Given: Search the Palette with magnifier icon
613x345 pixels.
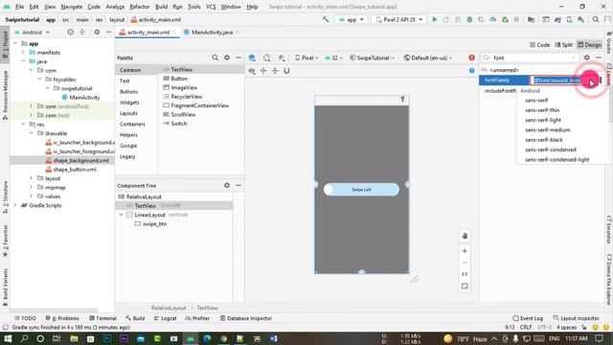Looking at the screenshot, I should click(215, 57).
